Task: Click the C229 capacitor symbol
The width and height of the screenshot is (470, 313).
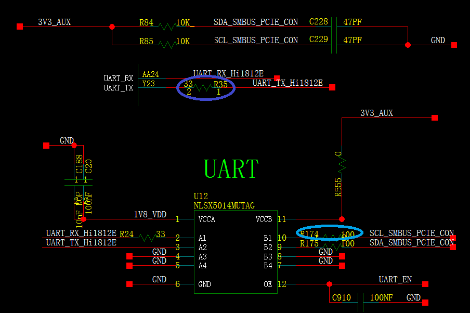Action: 334,45
